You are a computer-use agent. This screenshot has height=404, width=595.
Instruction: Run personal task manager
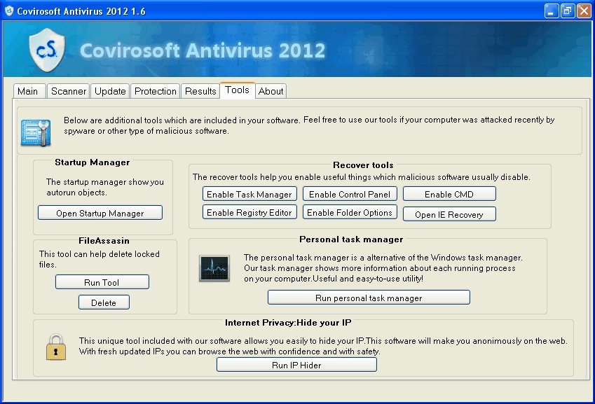pos(369,298)
